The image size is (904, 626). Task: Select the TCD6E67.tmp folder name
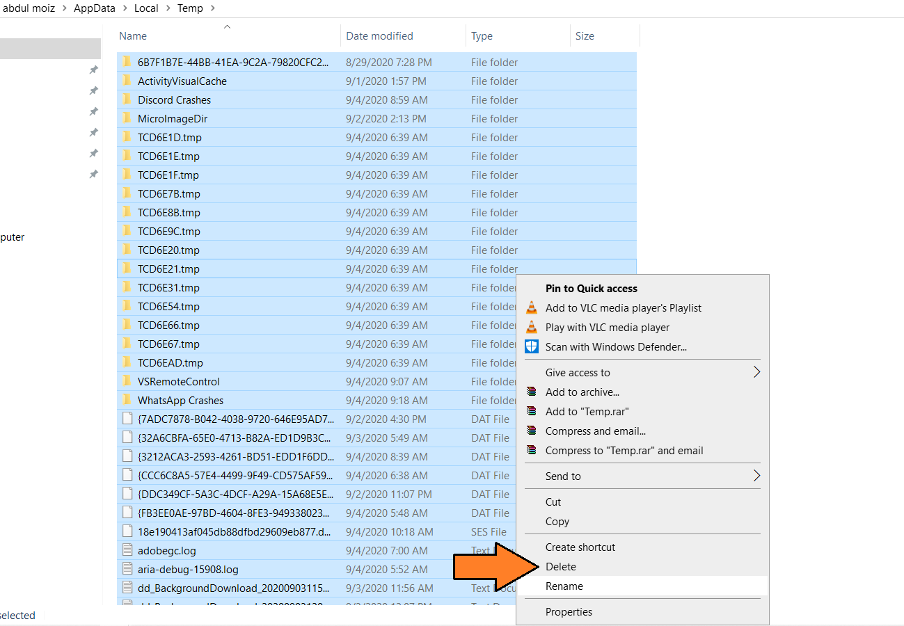click(x=168, y=344)
